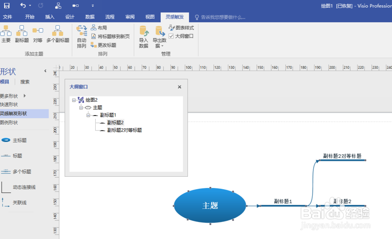This screenshot has width=392, height=239.
Task: Collapse the 副标题1 tree node
Action: (x=88, y=115)
